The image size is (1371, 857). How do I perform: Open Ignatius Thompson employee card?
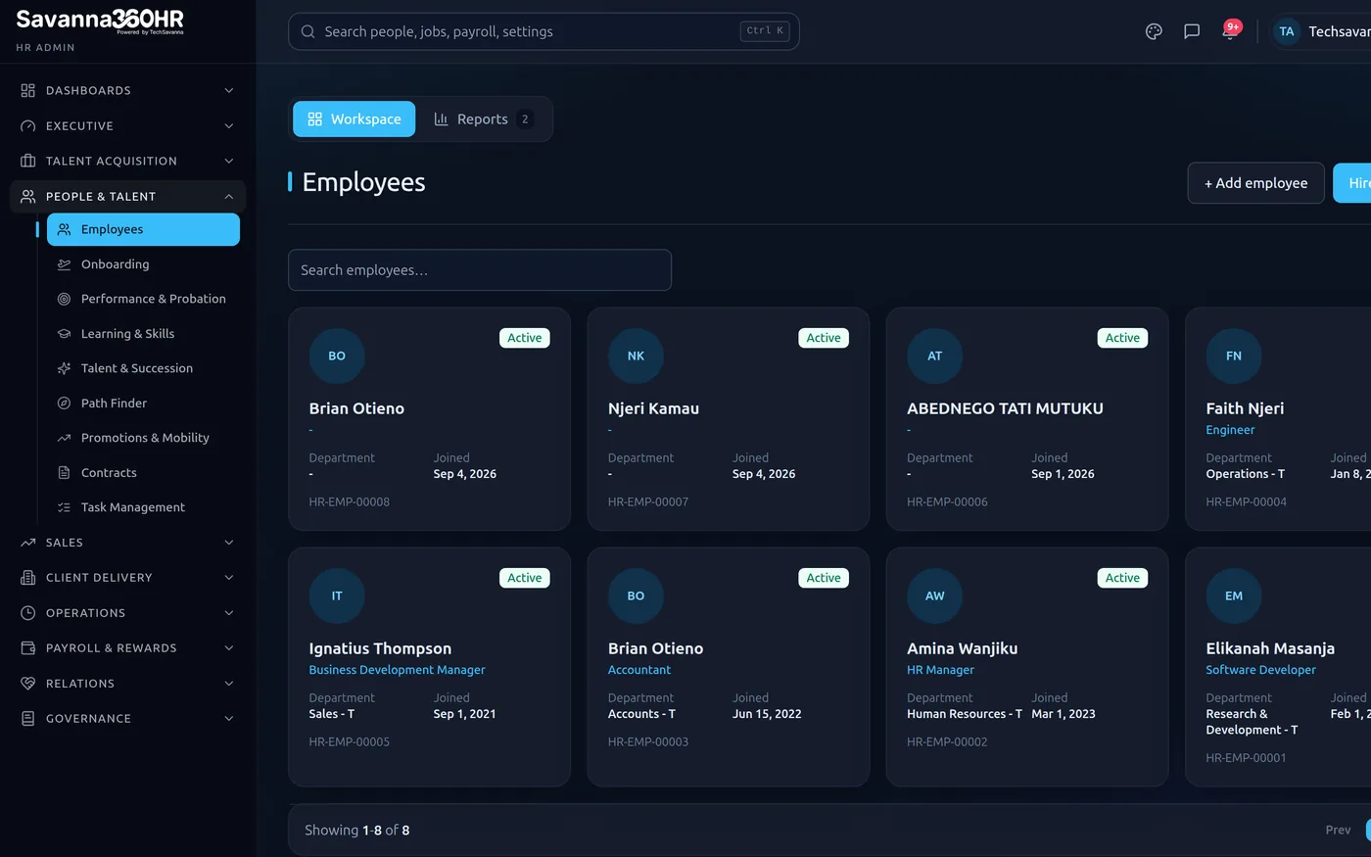click(x=429, y=667)
